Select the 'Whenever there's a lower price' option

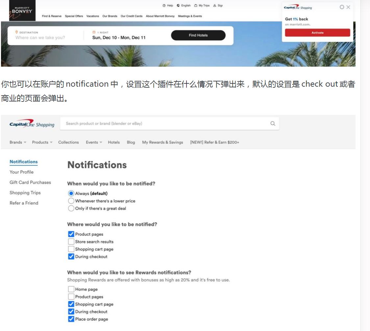coord(71,201)
